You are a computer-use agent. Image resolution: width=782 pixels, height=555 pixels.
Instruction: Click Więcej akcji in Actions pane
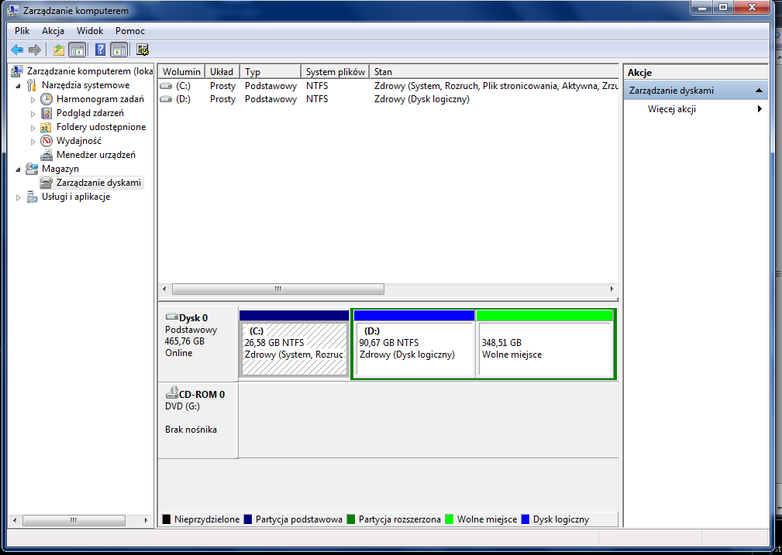pyautogui.click(x=672, y=109)
